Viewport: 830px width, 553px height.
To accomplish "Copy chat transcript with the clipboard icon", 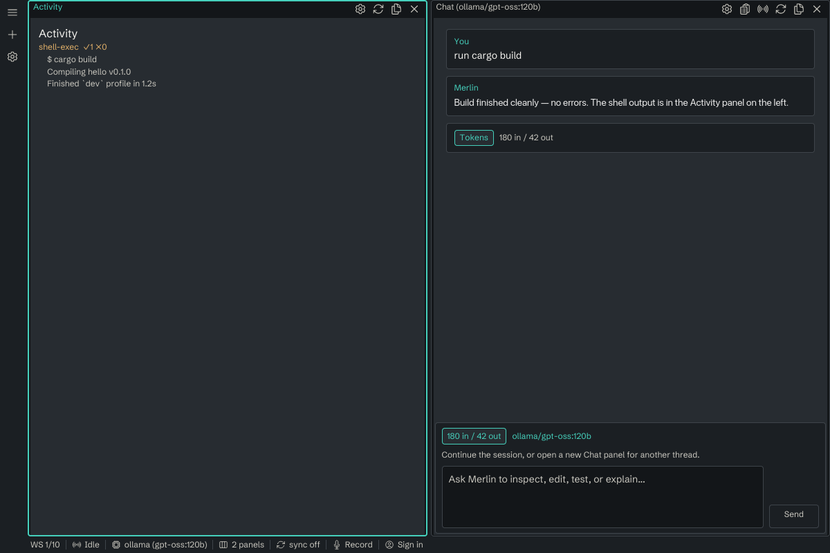I will 745,9.
